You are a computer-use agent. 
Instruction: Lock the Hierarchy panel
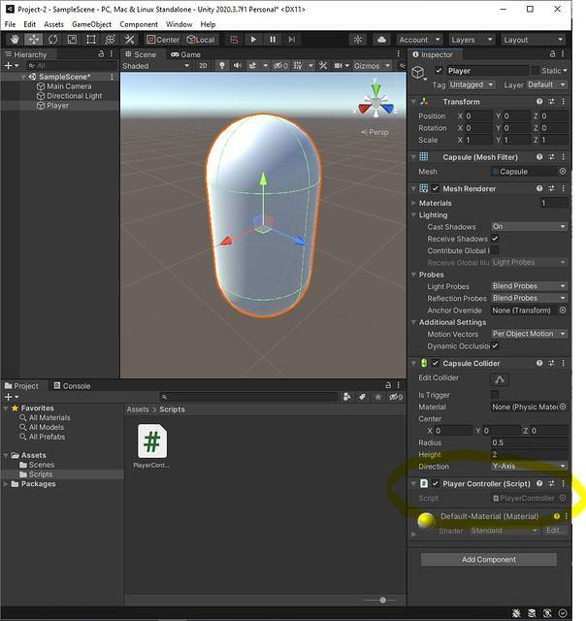101,54
